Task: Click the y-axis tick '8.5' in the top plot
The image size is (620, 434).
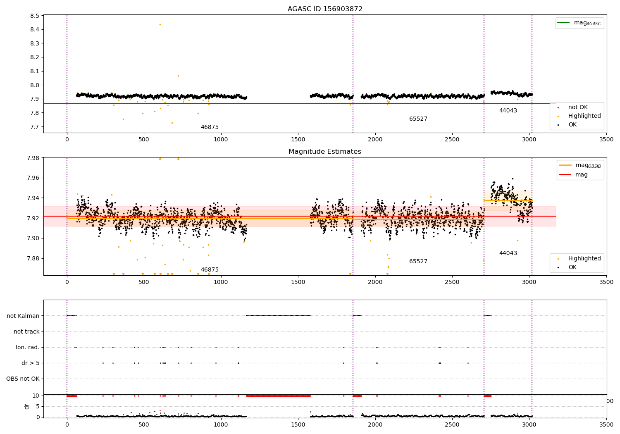Action: point(35,16)
